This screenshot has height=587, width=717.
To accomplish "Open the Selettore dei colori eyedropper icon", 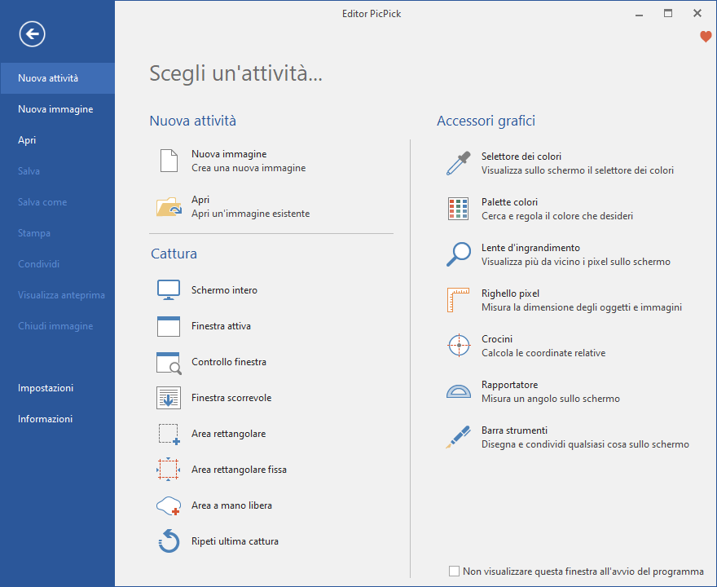I will [x=459, y=163].
